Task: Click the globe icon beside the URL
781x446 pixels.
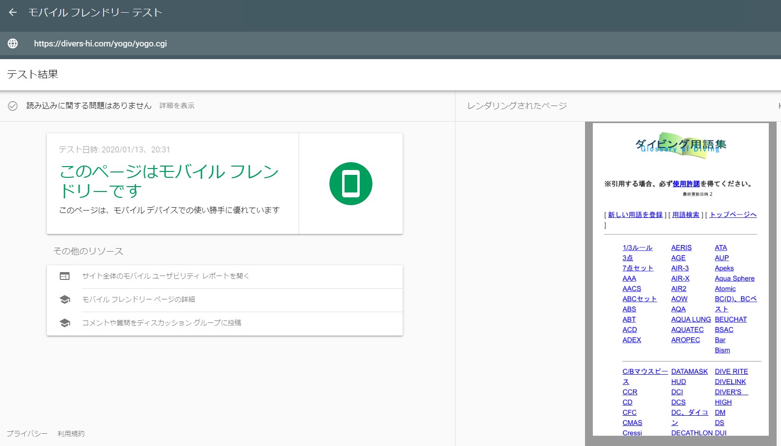Action: 13,43
